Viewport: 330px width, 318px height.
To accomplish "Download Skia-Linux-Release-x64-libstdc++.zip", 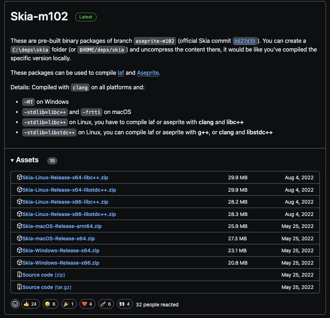I will click(x=69, y=190).
